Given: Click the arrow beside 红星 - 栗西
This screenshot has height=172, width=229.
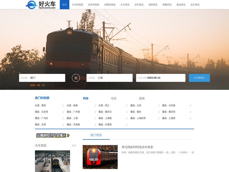Looking at the screenshot, I should pos(63,106).
